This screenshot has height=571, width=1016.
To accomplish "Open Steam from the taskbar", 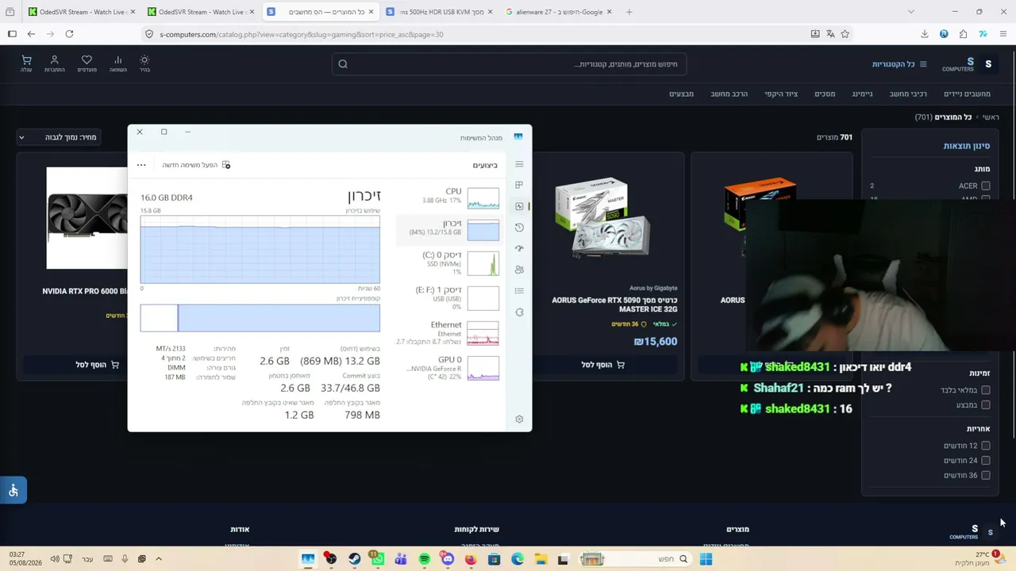I will [355, 559].
